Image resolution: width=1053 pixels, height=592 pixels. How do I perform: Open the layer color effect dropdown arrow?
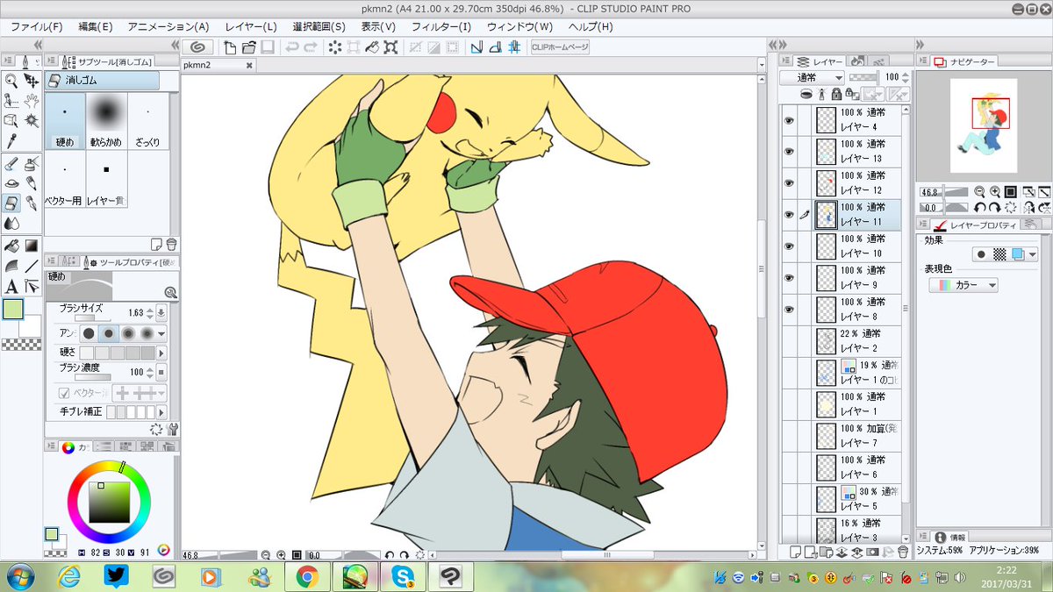(x=1031, y=254)
